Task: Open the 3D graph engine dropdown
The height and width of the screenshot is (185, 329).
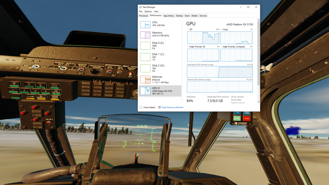Action: coord(188,29)
